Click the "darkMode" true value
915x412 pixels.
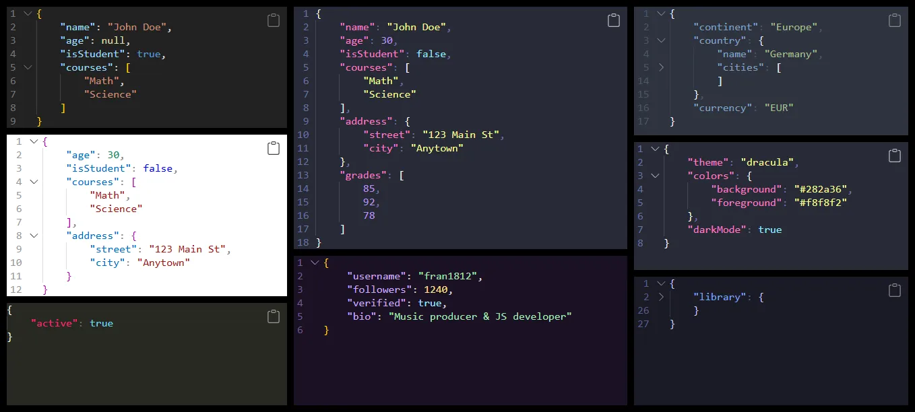[x=769, y=230]
